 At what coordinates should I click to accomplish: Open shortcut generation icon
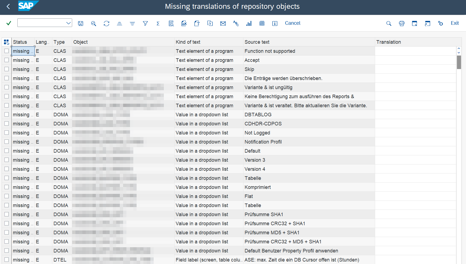(428, 23)
